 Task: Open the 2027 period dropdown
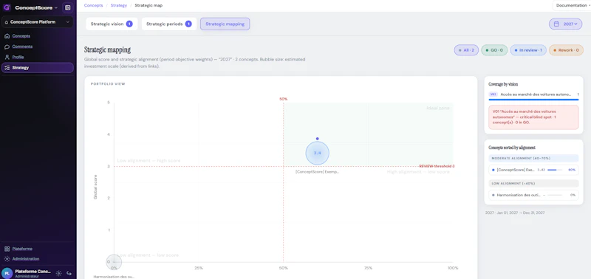[565, 24]
